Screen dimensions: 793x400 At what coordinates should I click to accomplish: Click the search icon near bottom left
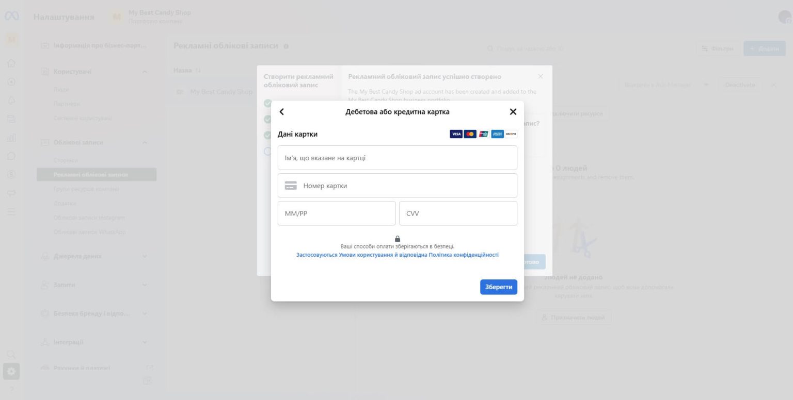pos(11,354)
